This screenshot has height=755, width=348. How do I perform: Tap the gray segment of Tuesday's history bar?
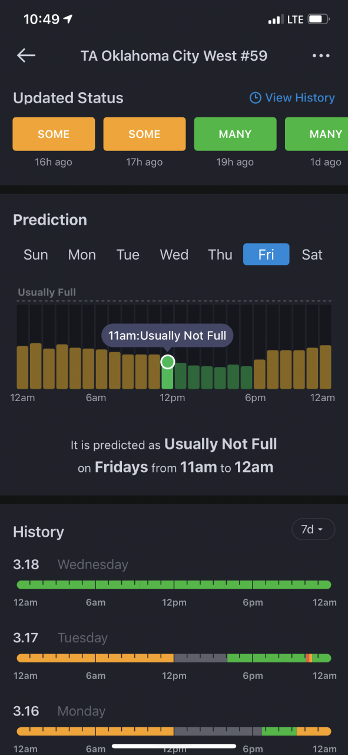[201, 658]
